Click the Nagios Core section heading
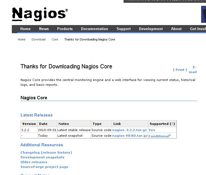206x175 pixels. [x=34, y=98]
